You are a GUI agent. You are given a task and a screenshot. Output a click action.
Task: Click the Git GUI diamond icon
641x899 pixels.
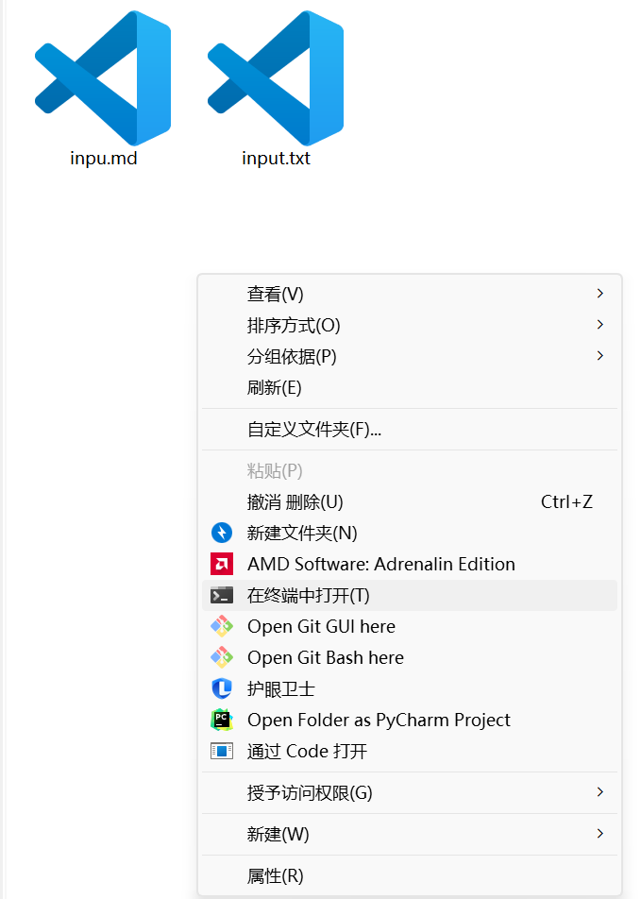coord(223,626)
